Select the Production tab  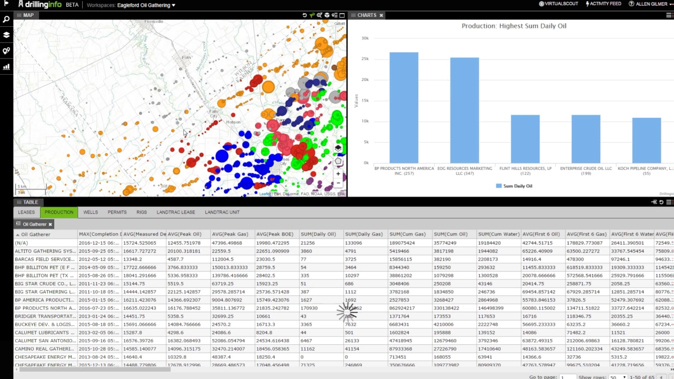pos(59,212)
